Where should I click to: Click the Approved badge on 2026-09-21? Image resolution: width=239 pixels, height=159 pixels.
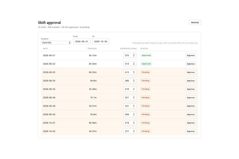(146, 55)
